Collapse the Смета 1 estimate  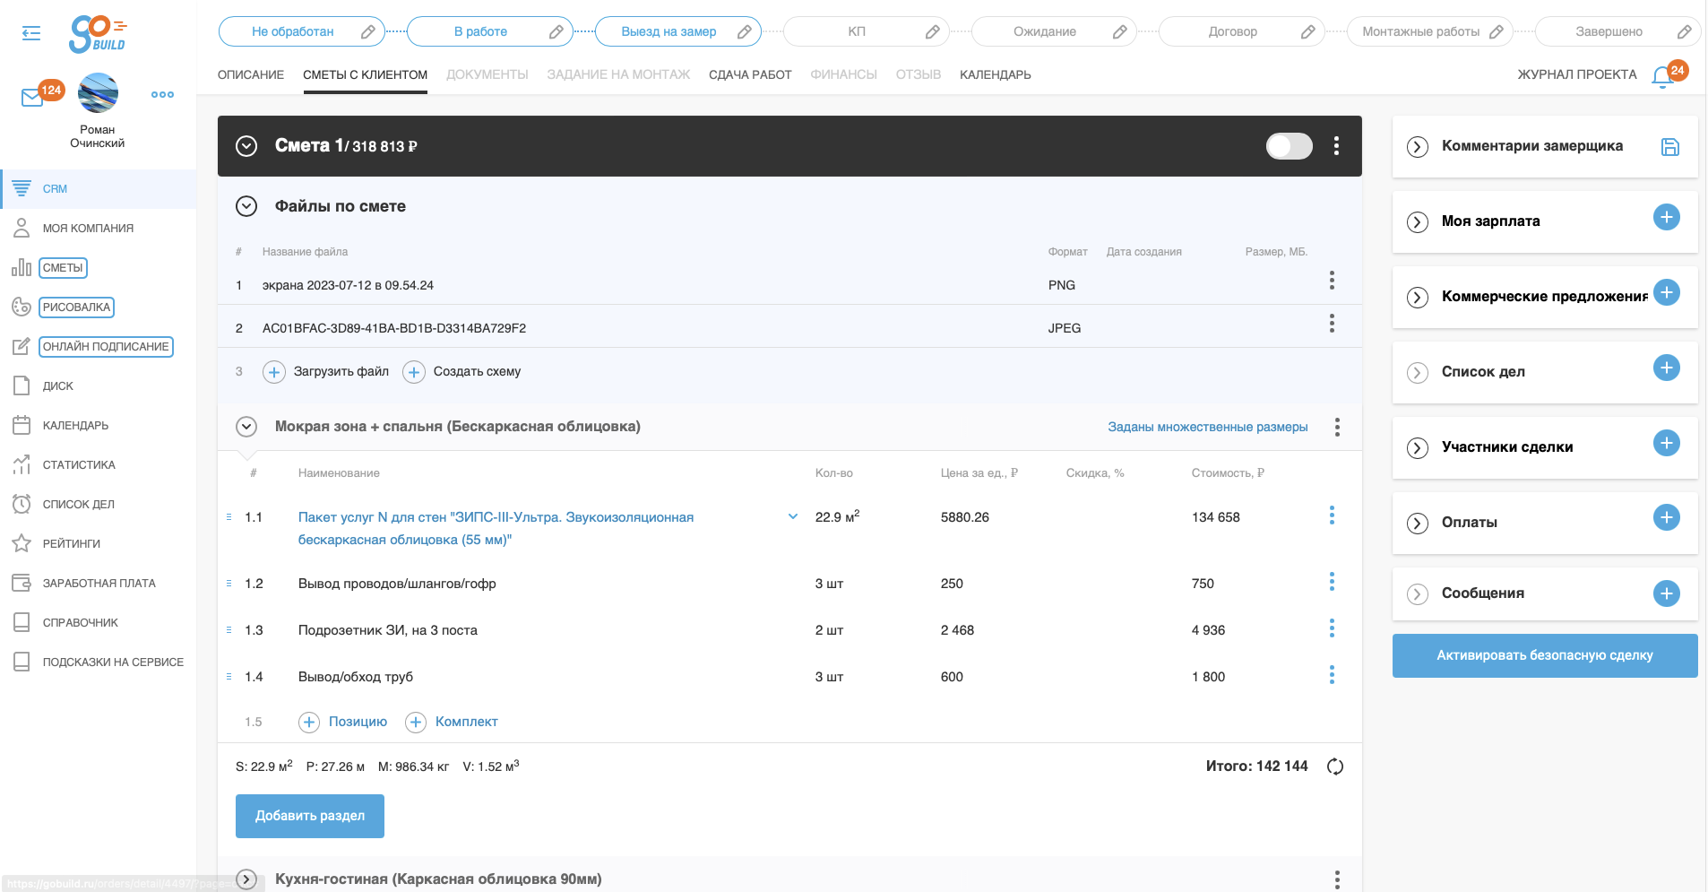tap(246, 146)
